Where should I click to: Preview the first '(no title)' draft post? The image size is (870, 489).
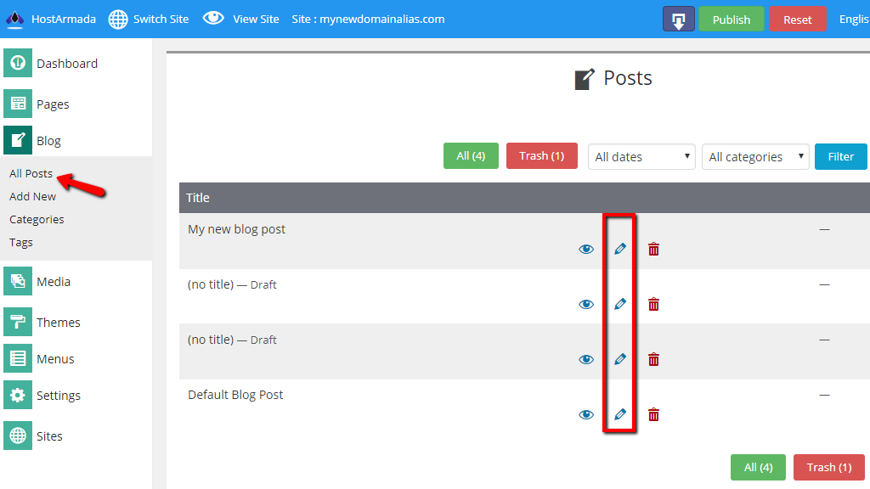click(x=586, y=305)
